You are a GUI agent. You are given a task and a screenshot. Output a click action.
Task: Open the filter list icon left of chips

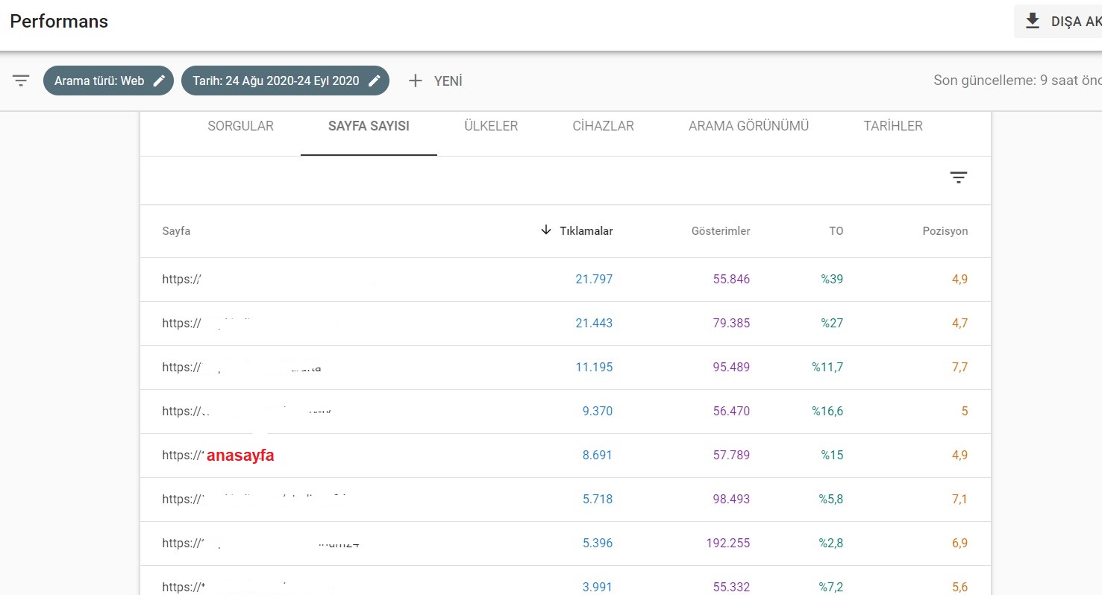tap(21, 81)
